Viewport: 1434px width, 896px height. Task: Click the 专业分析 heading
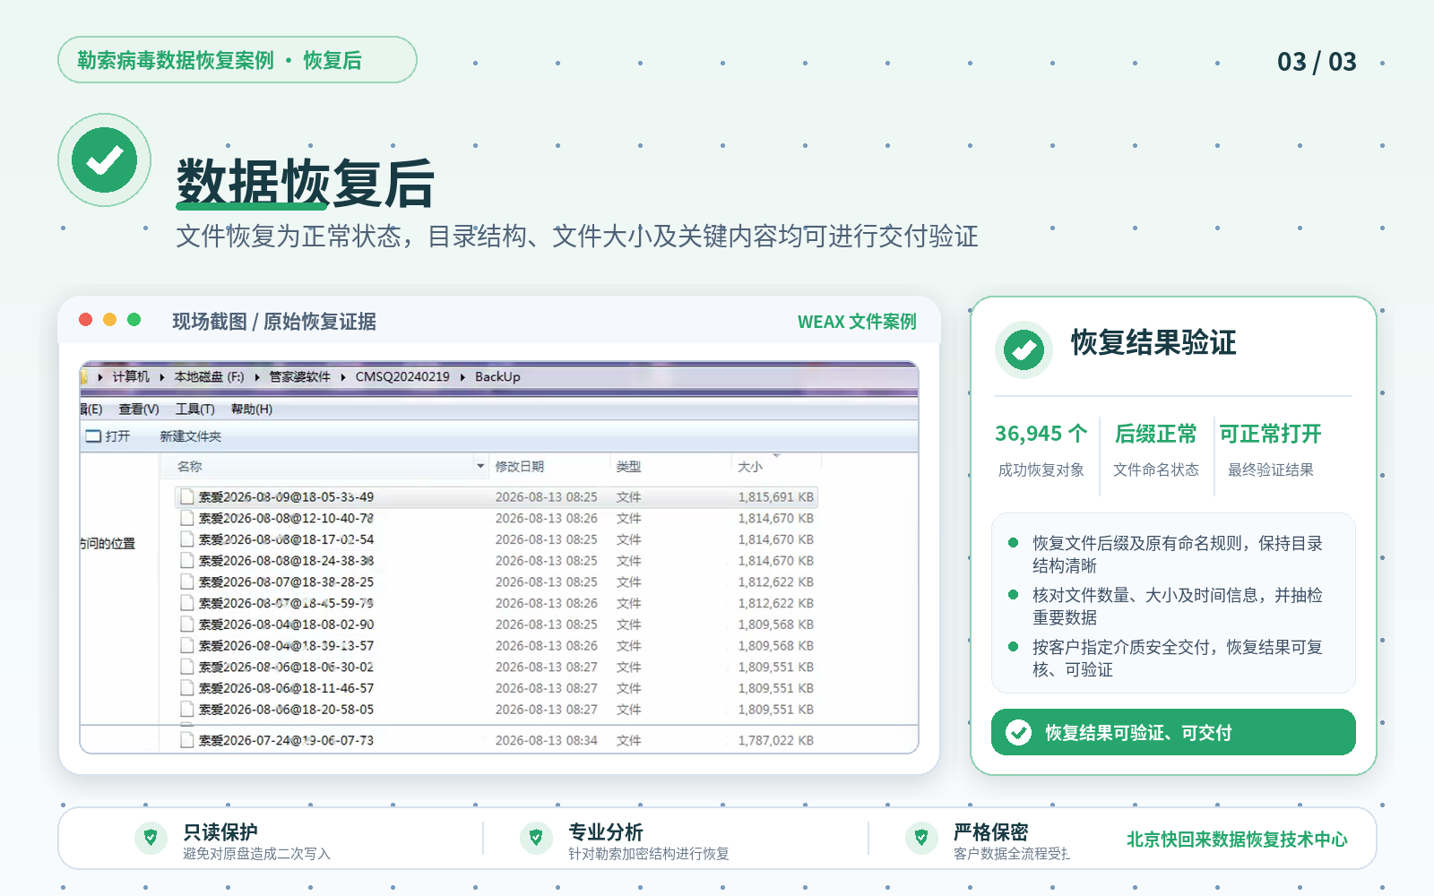606,832
